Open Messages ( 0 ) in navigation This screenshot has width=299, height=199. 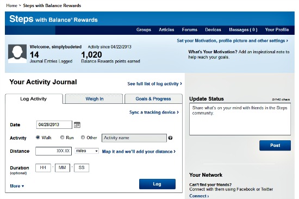click(x=243, y=30)
